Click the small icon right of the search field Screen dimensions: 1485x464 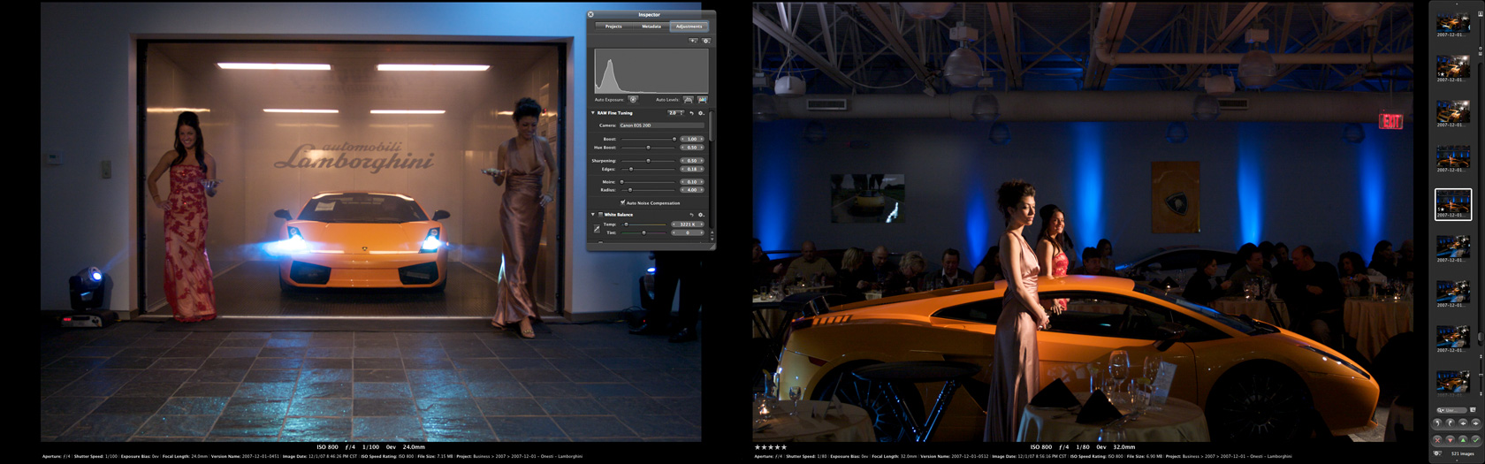pyautogui.click(x=1473, y=410)
